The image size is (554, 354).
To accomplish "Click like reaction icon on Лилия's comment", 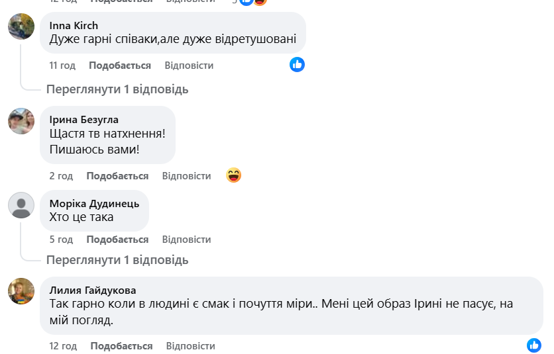I will click(x=534, y=345).
